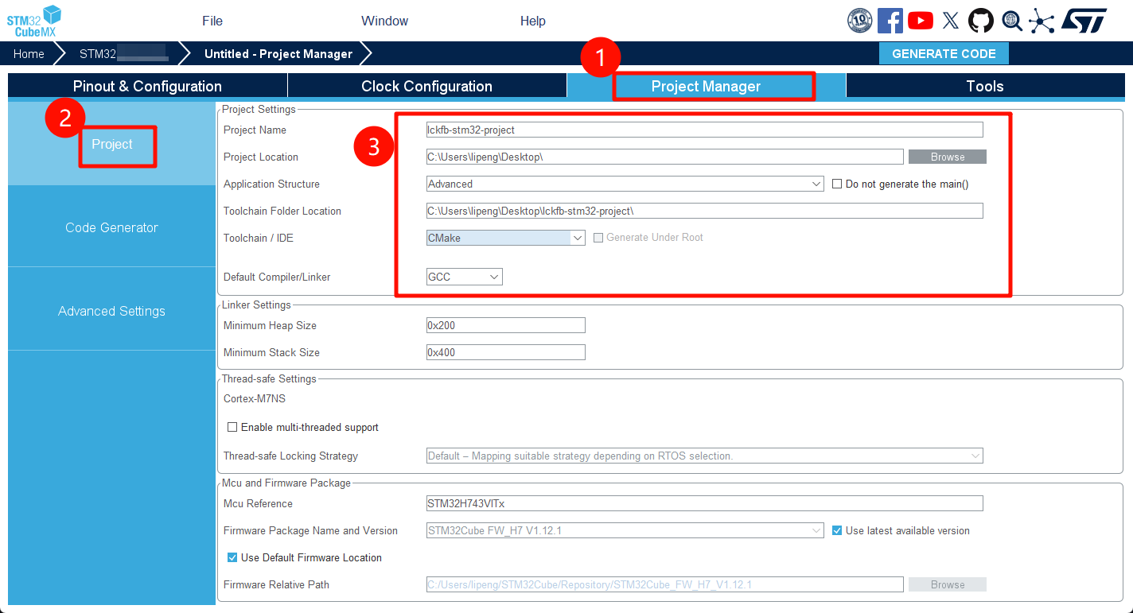Click the GENERATE CODE button
The width and height of the screenshot is (1133, 613).
[x=944, y=53]
